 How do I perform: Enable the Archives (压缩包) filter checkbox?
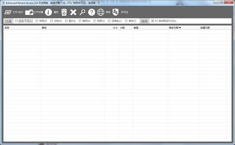(109, 21)
